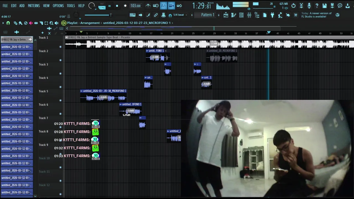Screen dimensions: 354x199
Task: Toggle blend/overdub recording button
Action: 171,6
